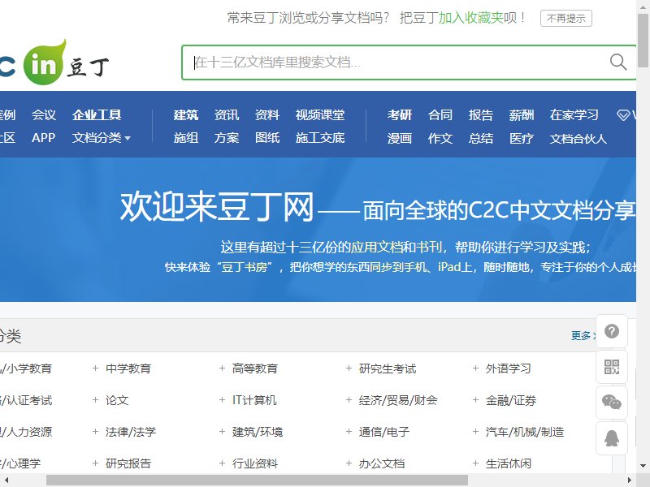Open the 通信/电子 category
The width and height of the screenshot is (650, 487).
[x=384, y=432]
